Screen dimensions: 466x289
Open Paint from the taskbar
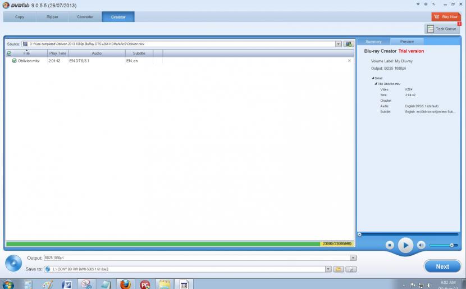(48, 285)
